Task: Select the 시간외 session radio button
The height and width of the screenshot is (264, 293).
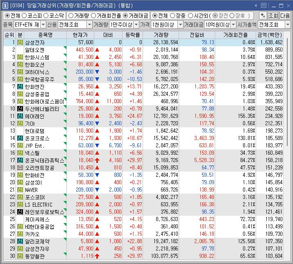Action: (191, 16)
